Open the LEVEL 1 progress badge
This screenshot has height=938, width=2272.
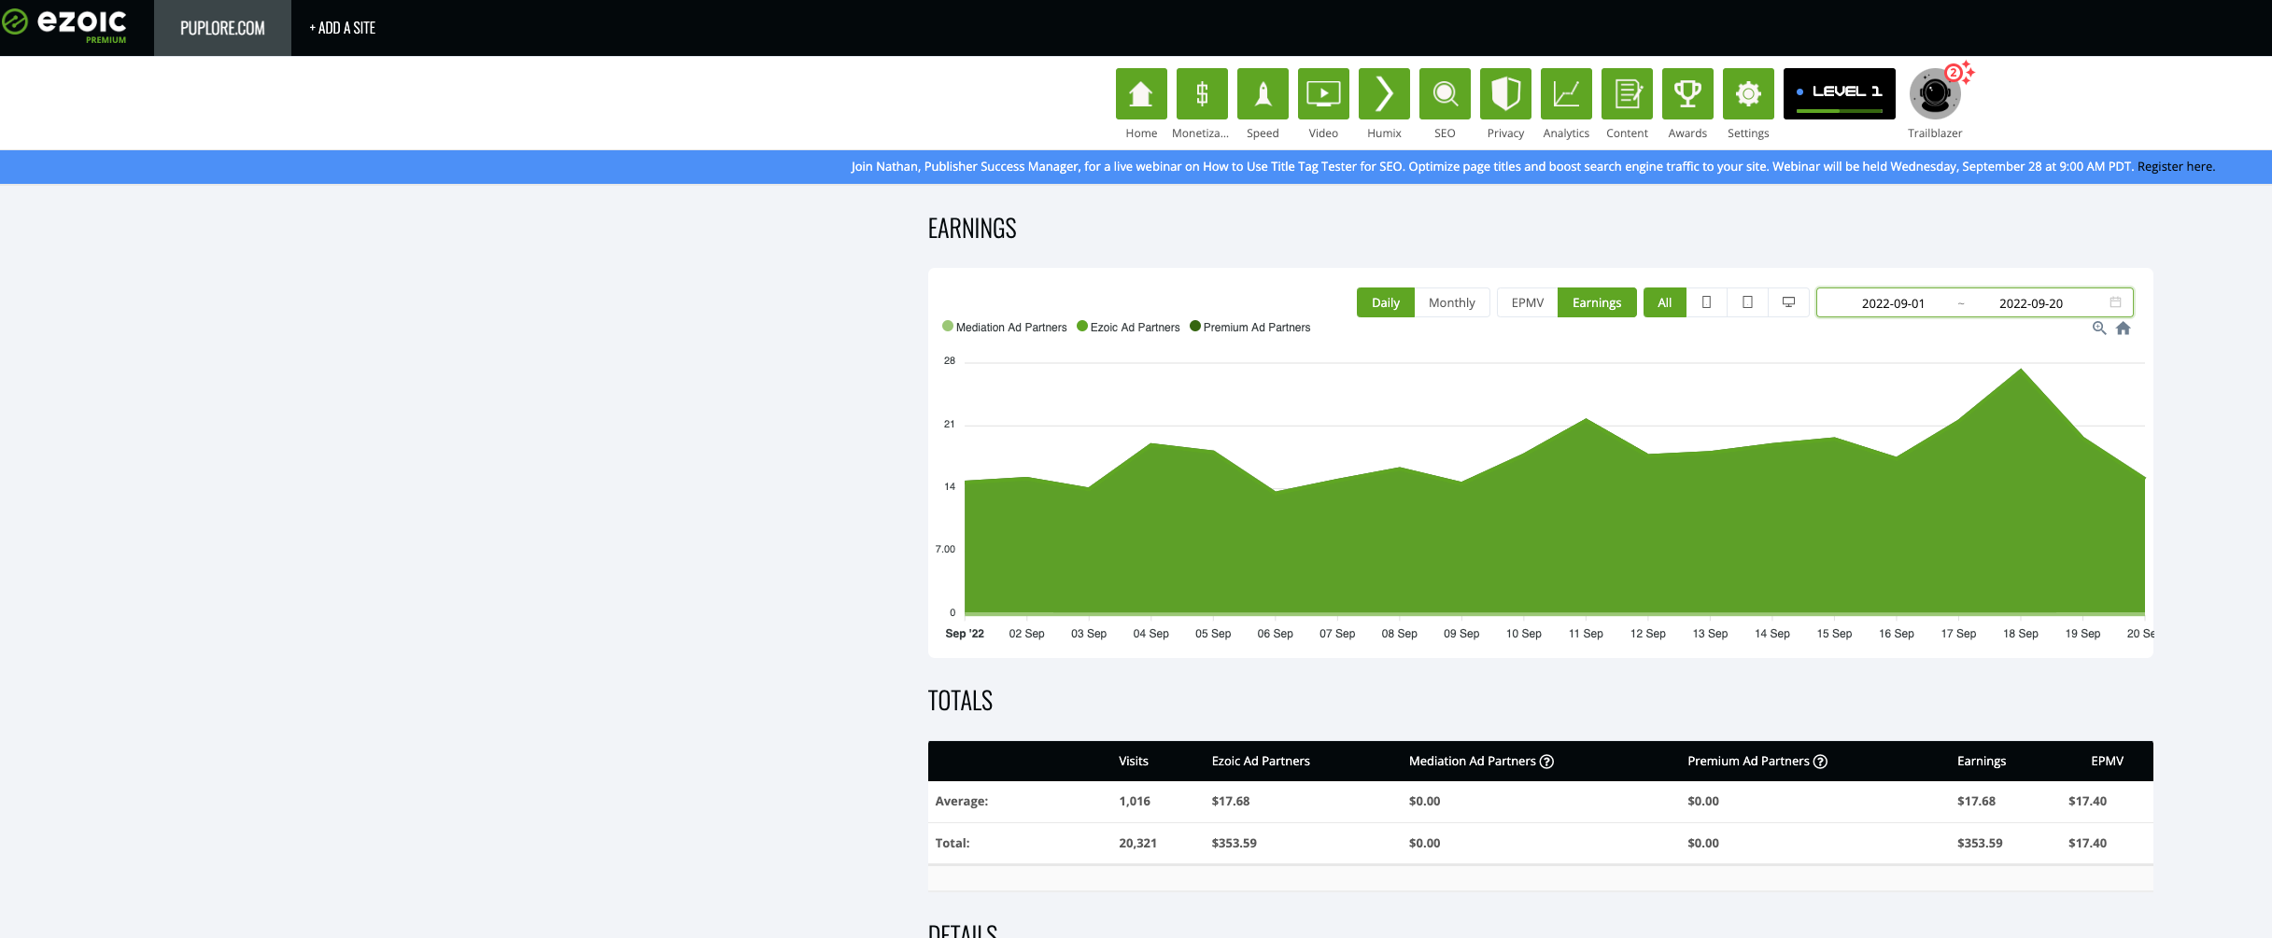pyautogui.click(x=1840, y=93)
